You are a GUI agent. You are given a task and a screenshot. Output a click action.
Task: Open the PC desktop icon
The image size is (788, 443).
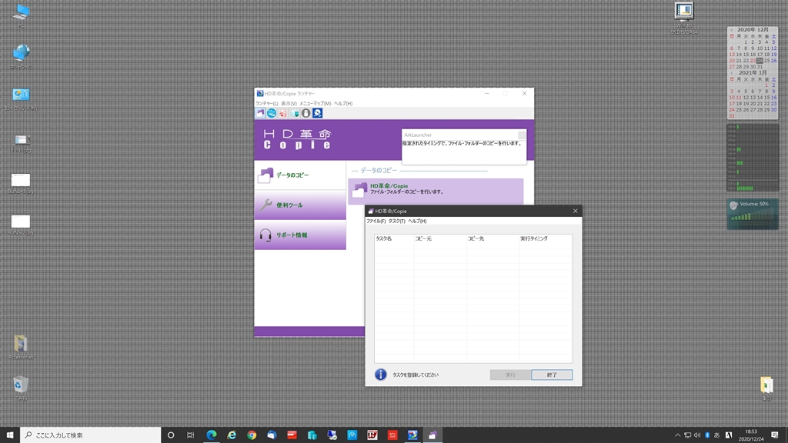coord(21,15)
